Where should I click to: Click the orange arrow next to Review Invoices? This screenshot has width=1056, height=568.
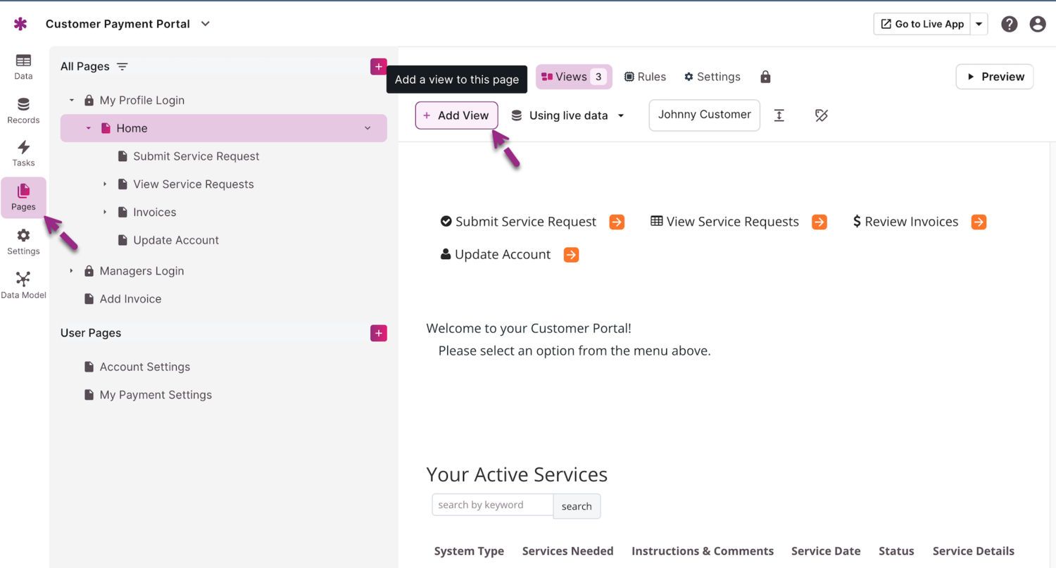coord(979,222)
